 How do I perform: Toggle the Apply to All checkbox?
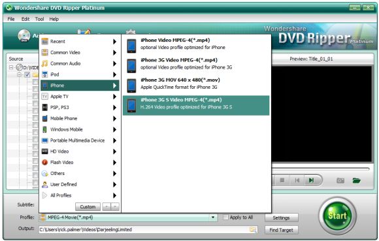225,217
